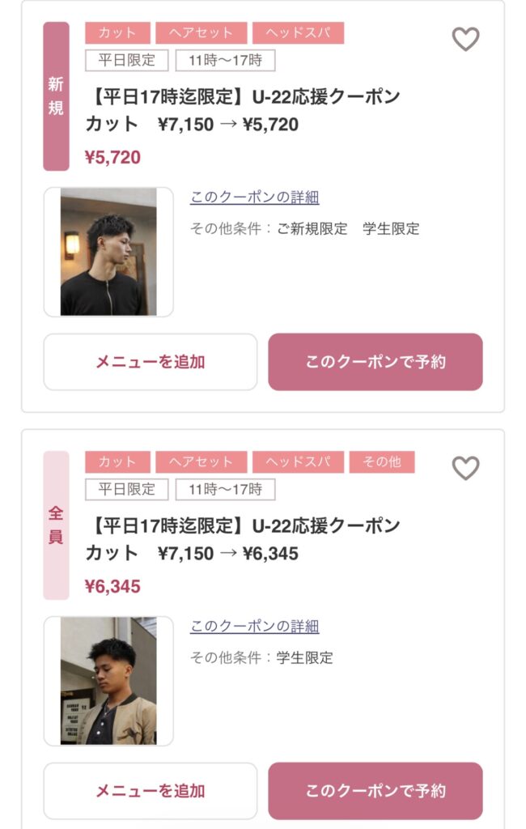Click ヘッドスパ tag on first coupon
This screenshot has width=526, height=829.
[298, 33]
